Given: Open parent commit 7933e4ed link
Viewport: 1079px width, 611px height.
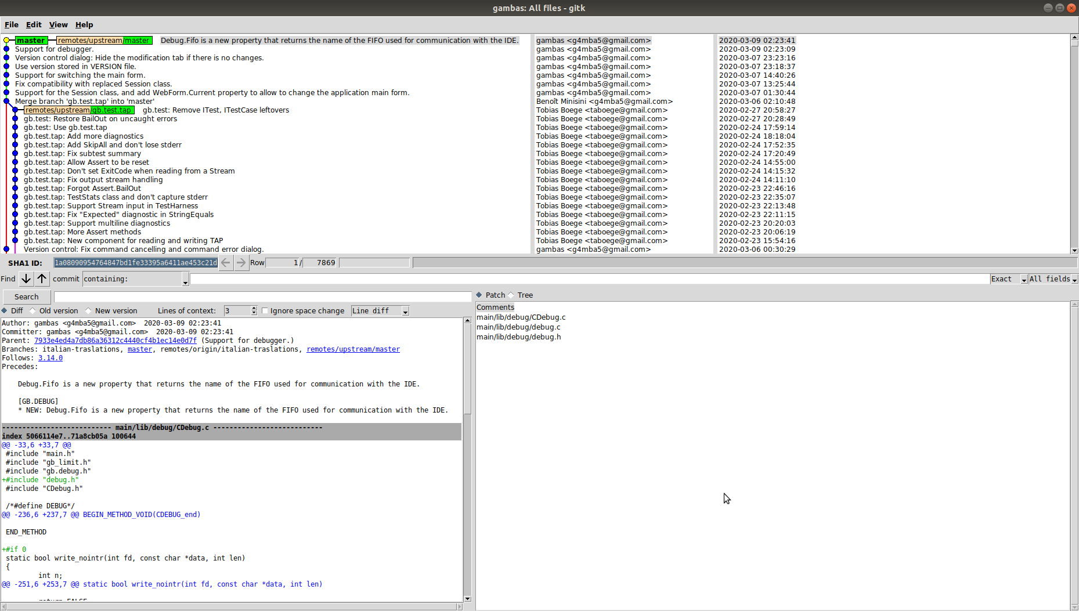Looking at the screenshot, I should [115, 341].
